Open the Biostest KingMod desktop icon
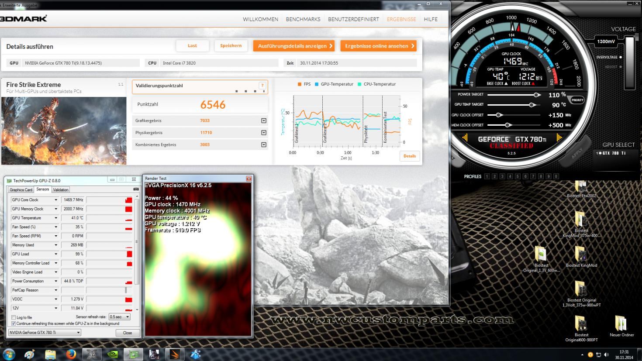 point(581,257)
